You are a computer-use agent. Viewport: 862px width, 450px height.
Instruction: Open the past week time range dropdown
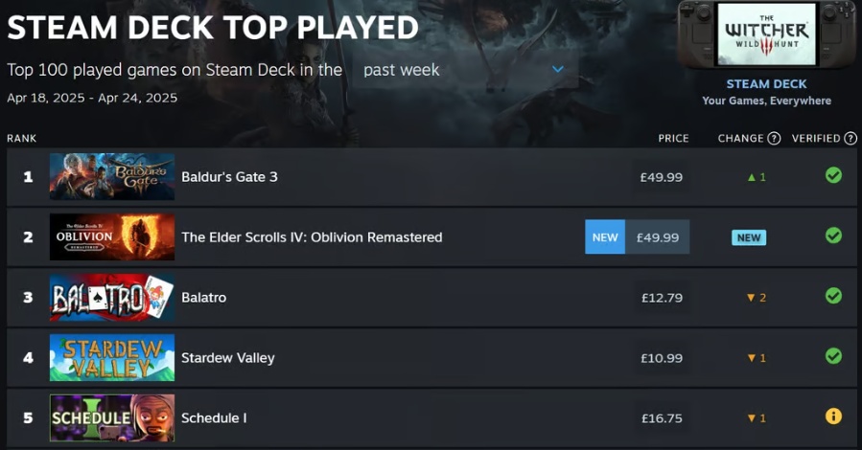click(x=464, y=70)
